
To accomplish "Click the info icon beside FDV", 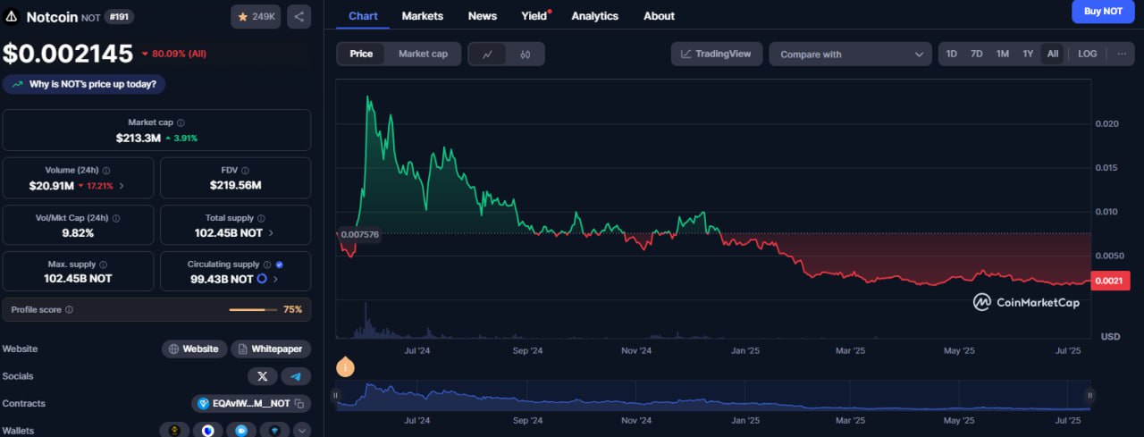I will [x=245, y=170].
